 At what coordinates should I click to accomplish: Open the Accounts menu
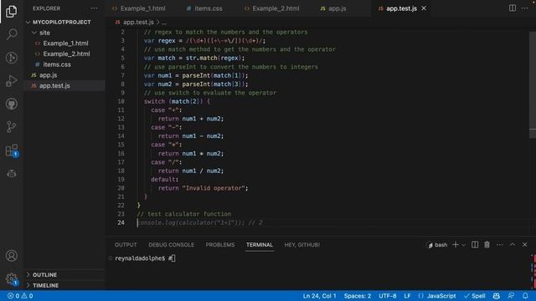click(x=11, y=255)
